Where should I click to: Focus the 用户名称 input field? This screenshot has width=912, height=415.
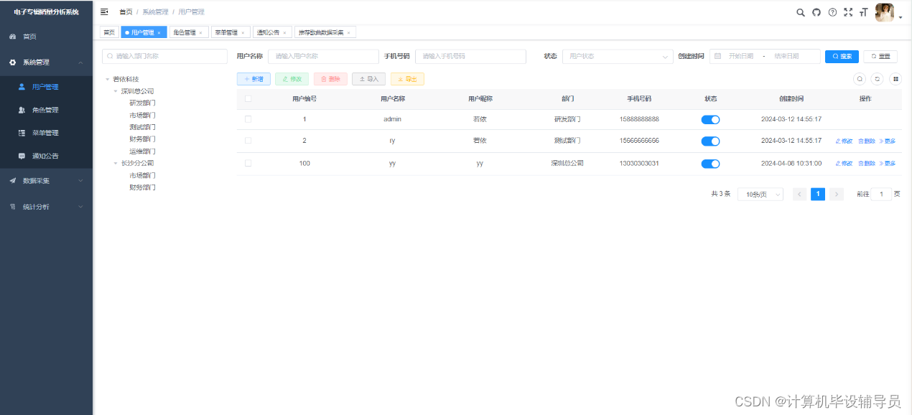point(323,56)
